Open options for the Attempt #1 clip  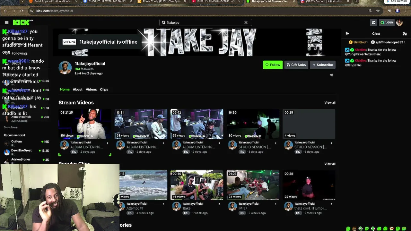pos(163,204)
